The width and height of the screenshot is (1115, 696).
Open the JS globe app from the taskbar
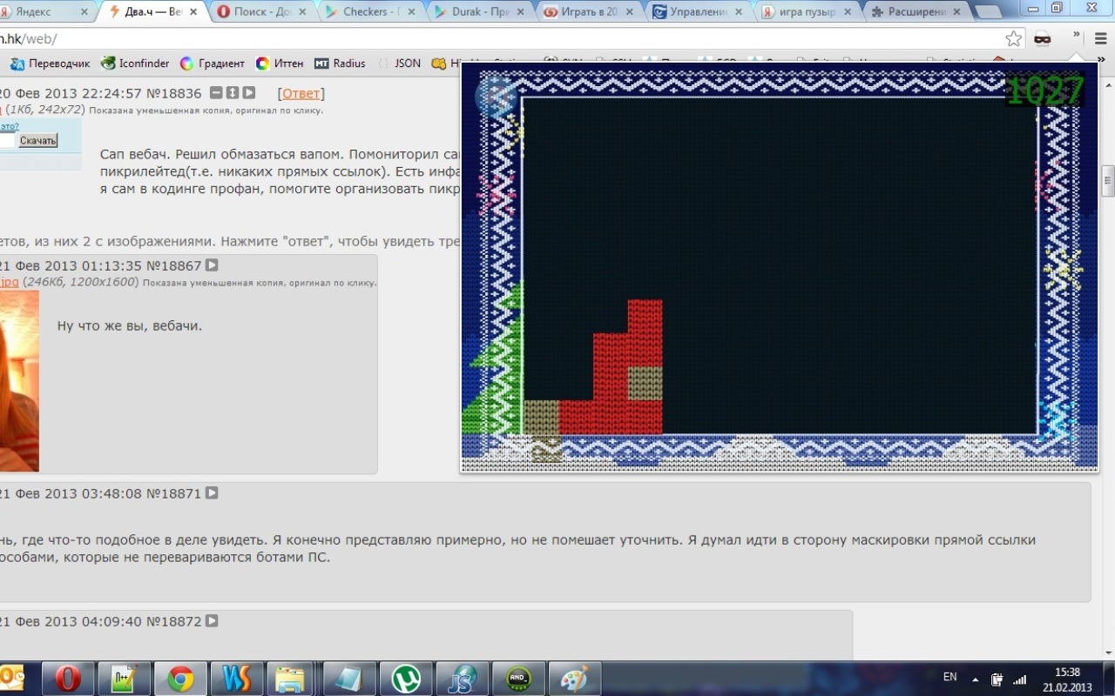tap(462, 679)
